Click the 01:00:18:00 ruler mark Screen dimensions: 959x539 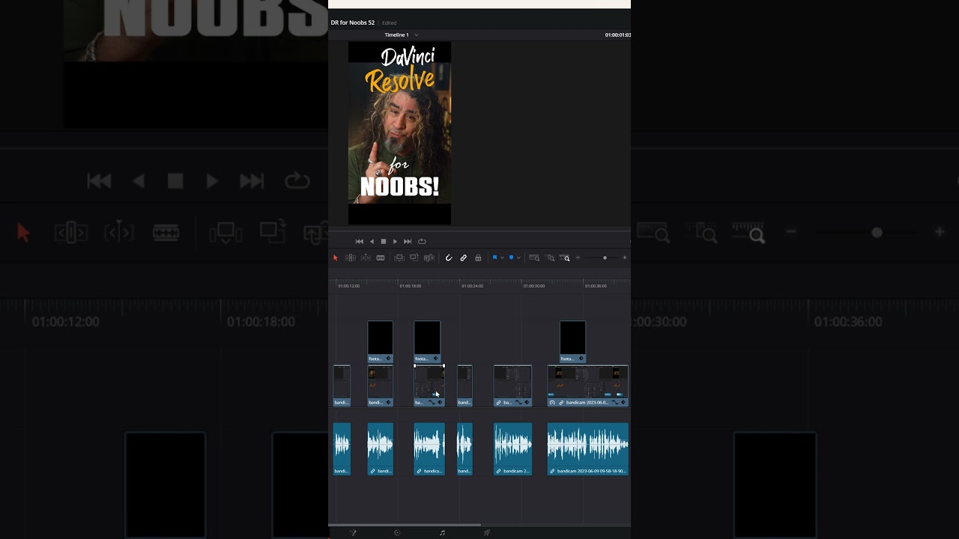410,286
